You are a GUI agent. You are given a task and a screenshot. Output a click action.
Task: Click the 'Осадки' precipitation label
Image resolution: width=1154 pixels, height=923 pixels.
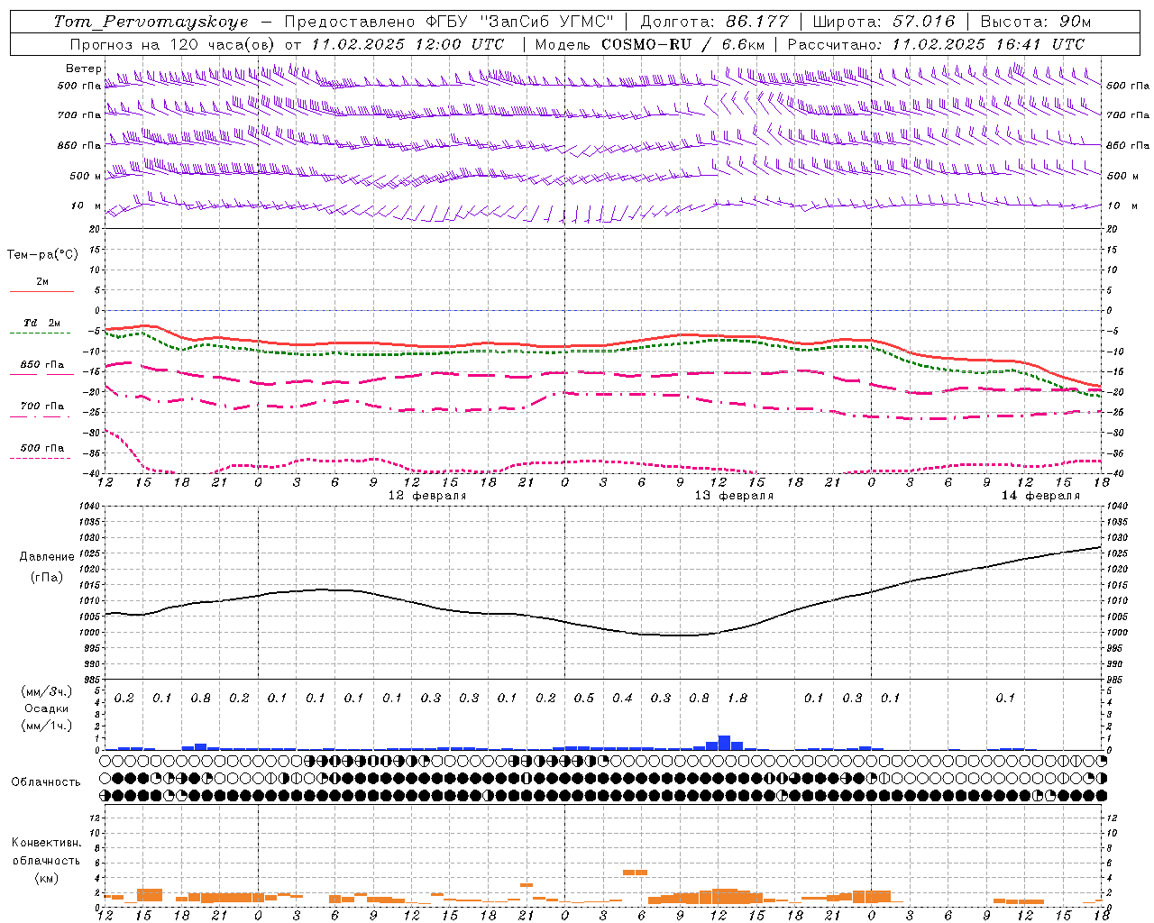[x=46, y=708]
